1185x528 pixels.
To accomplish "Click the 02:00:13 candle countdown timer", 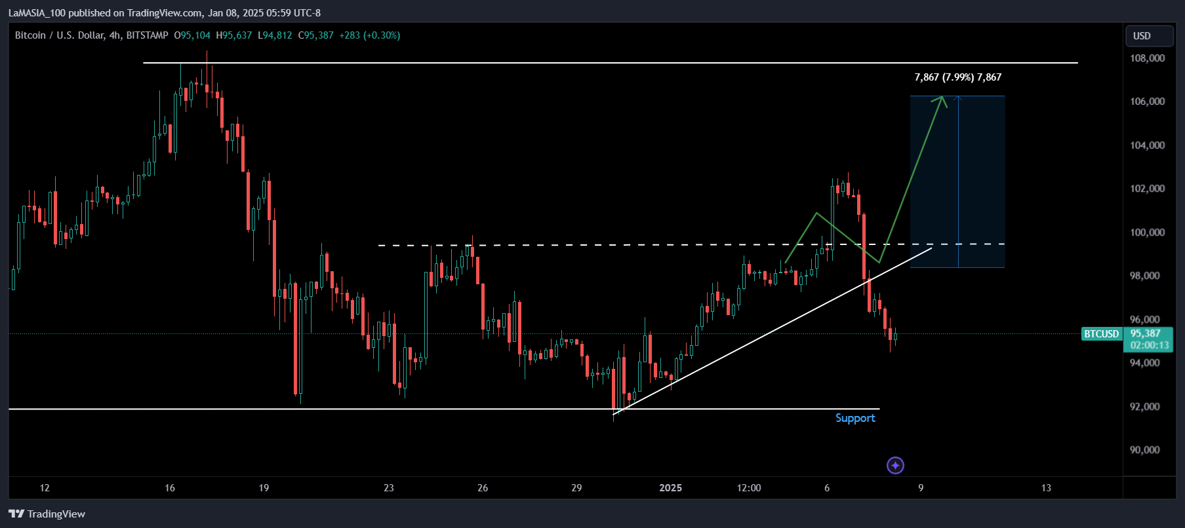I will click(x=1149, y=345).
